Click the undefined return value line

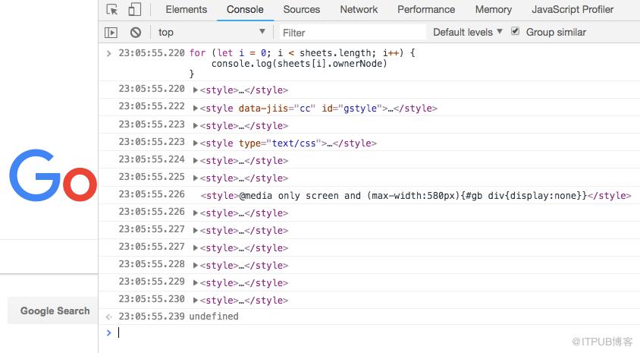(214, 317)
